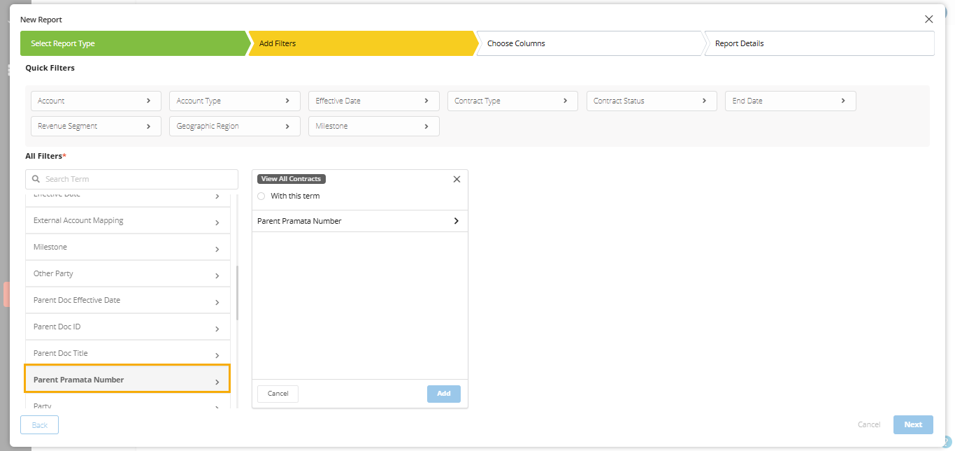
Task: Expand the Geographic Region quick filter
Action: (x=235, y=126)
